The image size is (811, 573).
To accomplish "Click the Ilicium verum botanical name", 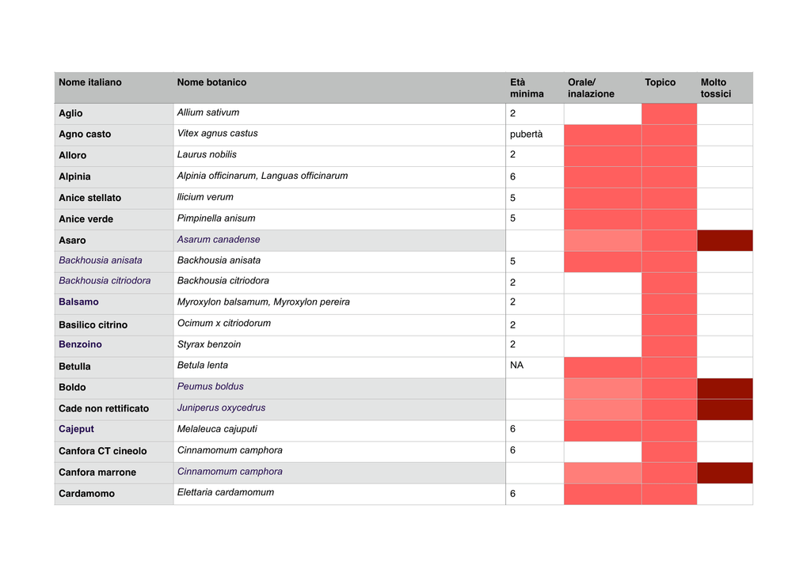I will [x=205, y=197].
